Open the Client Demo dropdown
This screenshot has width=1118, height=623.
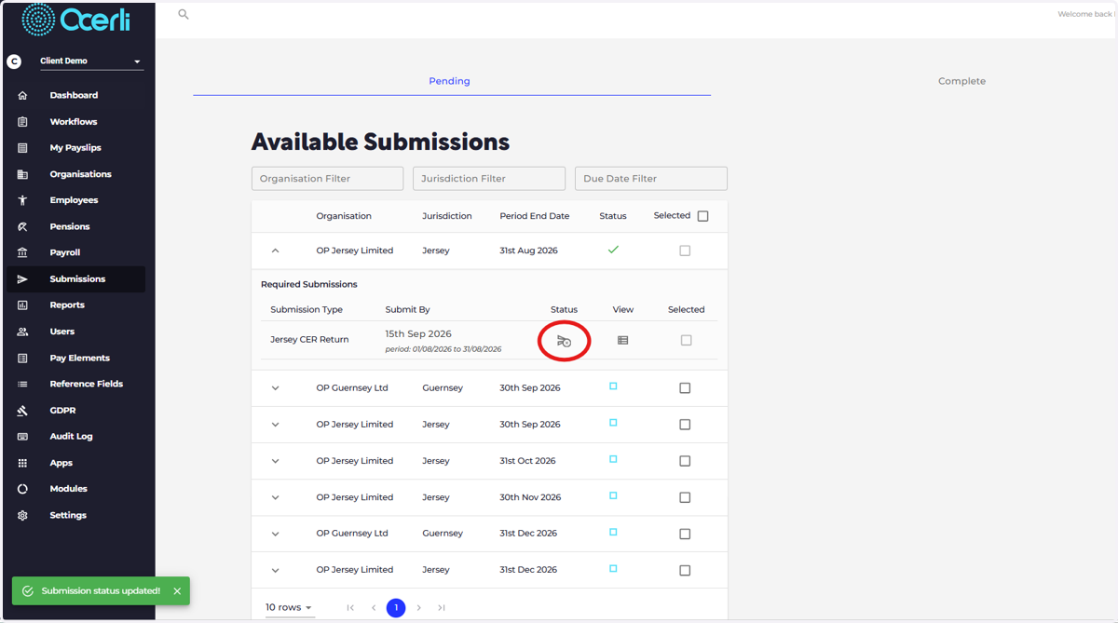click(91, 61)
